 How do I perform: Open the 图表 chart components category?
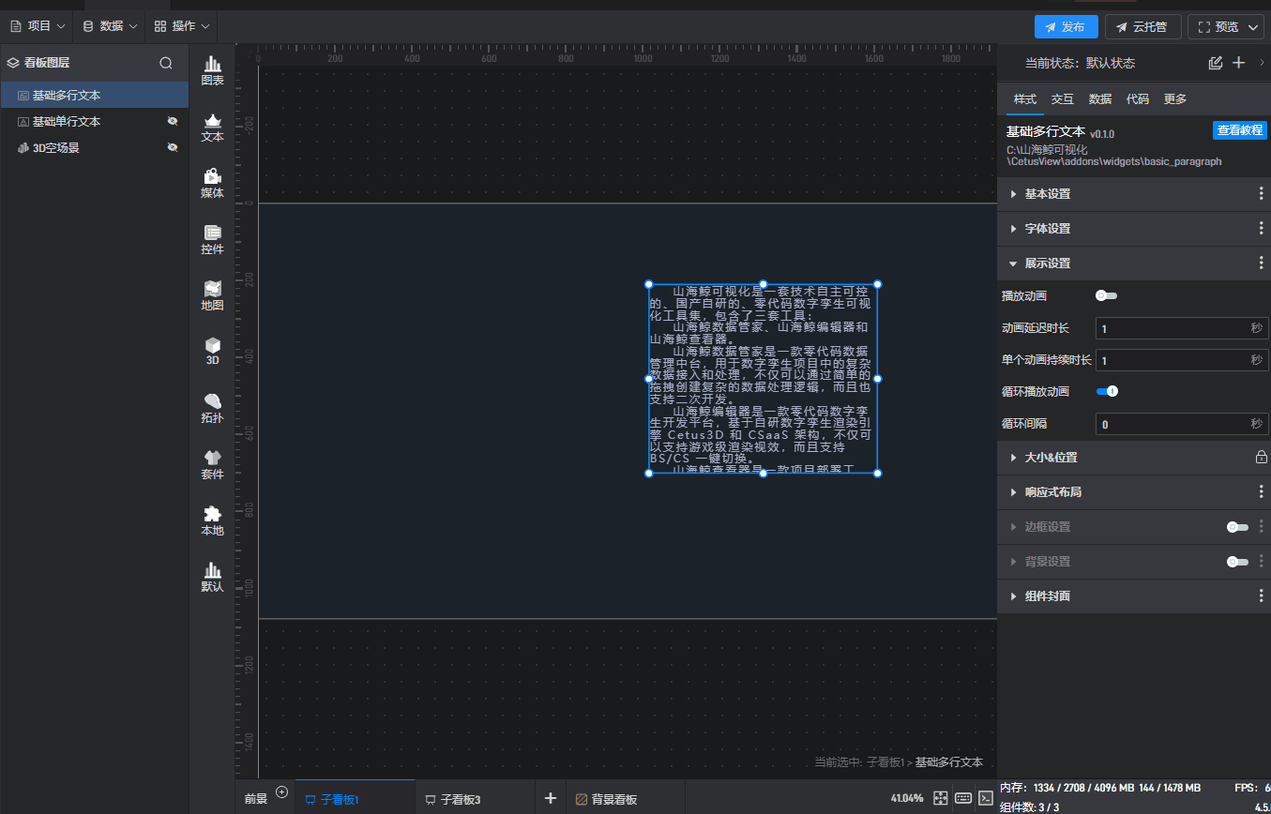click(213, 71)
